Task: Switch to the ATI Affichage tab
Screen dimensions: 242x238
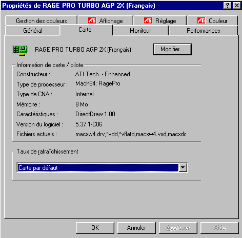Action: [106, 21]
